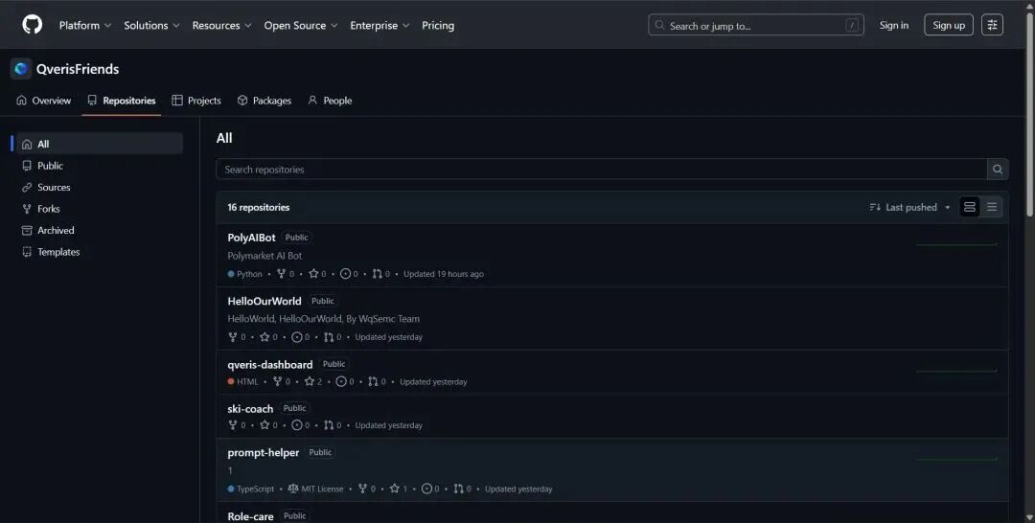Viewport: 1035px width, 523px height.
Task: Click the forks icon on qveris-dashboard row
Action: [277, 381]
